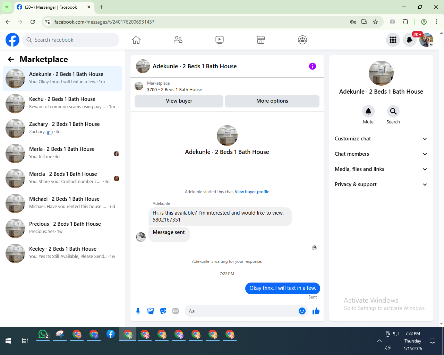The height and width of the screenshot is (355, 444).
Task: Open Zachary · 2 Beds 1 Bath House chat
Action: point(62,129)
